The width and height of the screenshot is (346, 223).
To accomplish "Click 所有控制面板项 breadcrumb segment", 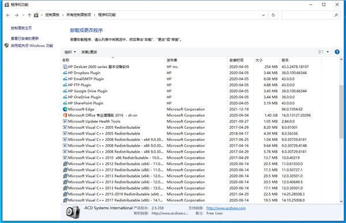I will pos(79,15).
